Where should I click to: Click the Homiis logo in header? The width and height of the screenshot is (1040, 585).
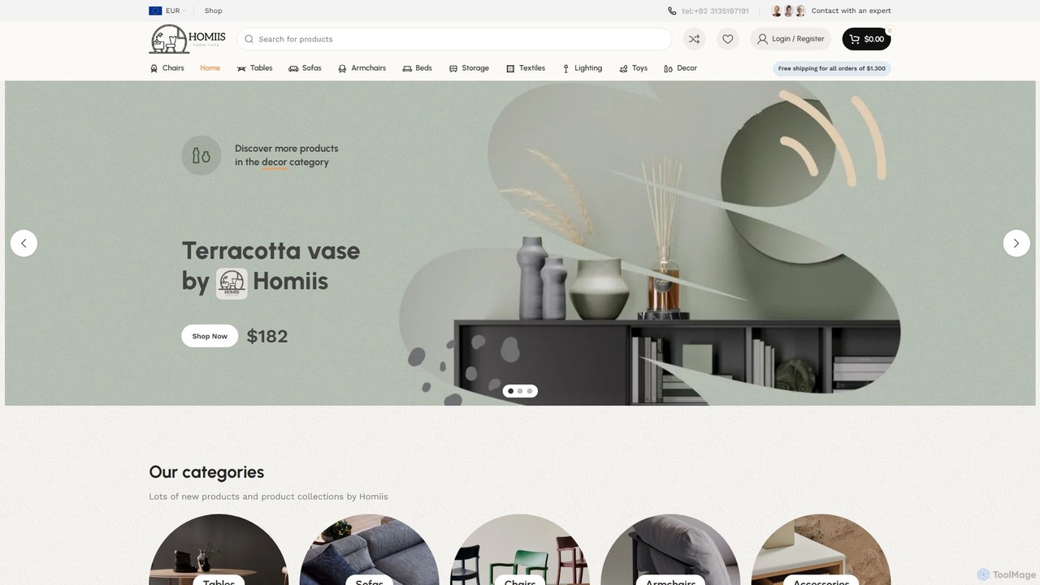pyautogui.click(x=188, y=39)
